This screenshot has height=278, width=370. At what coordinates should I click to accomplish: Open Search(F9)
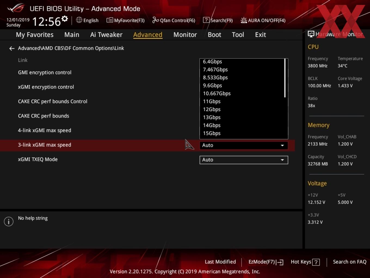click(x=218, y=20)
